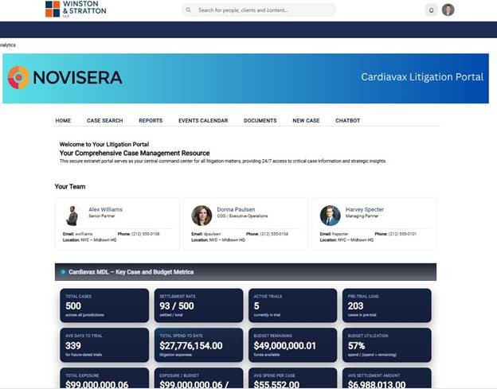
Task: Open the Chatbot tab
Action: (348, 121)
